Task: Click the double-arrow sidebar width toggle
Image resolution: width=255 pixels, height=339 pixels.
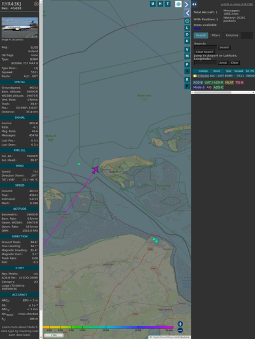Action: pos(194,4)
